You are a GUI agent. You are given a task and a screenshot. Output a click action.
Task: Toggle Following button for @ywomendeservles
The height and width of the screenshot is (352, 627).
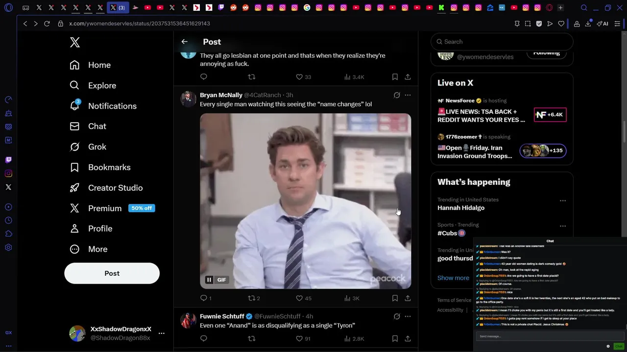coord(546,53)
